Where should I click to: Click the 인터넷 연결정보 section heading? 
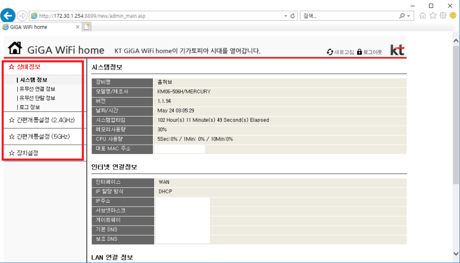[x=114, y=167]
